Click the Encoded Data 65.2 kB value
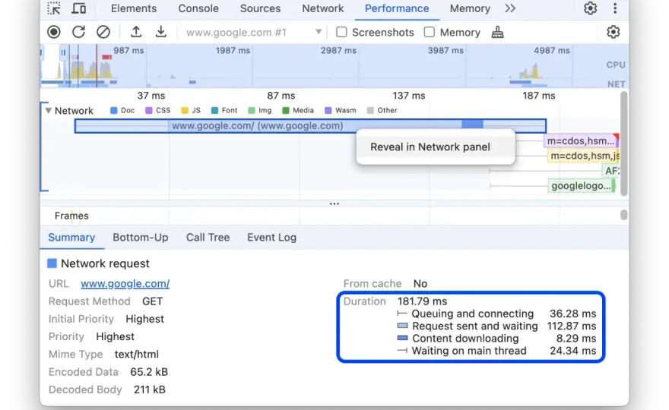Screen dimensions: 669x410 (x=149, y=372)
